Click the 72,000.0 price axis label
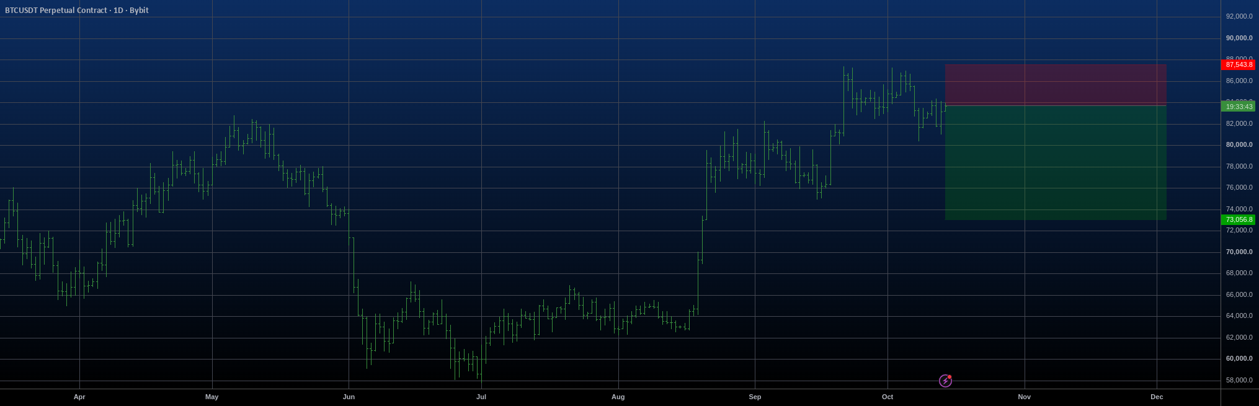The width and height of the screenshot is (1259, 406). coord(1239,230)
